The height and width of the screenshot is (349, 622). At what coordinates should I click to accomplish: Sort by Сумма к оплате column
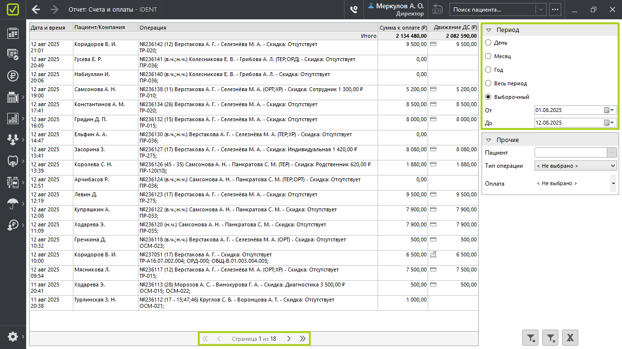tap(403, 28)
